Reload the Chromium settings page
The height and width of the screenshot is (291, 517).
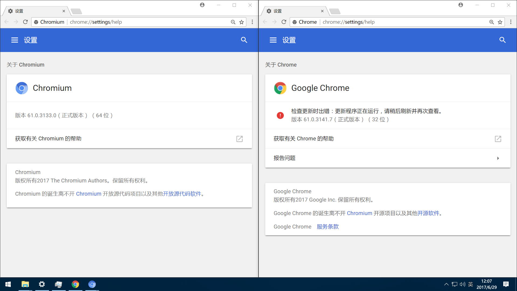coord(25,22)
